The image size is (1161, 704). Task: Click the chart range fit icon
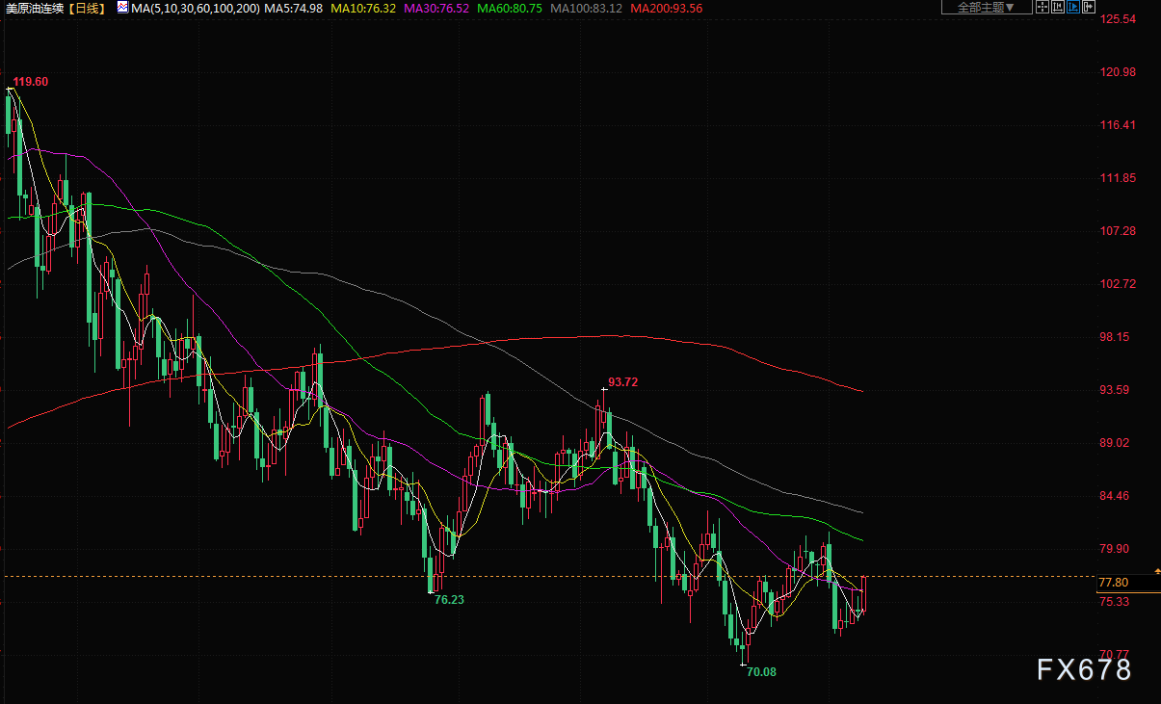click(x=1057, y=7)
